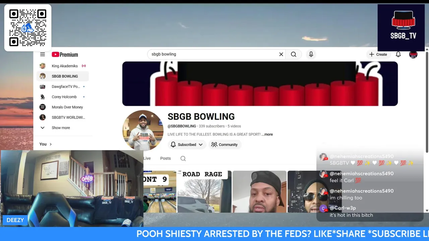Click the Corey Holcomb channel avatar icon
The height and width of the screenshot is (241, 429).
tap(43, 97)
